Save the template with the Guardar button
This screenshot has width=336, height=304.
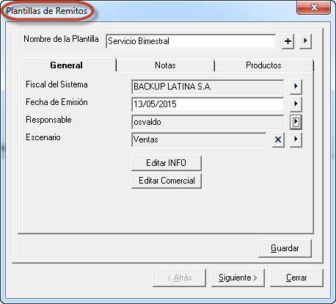(x=285, y=248)
